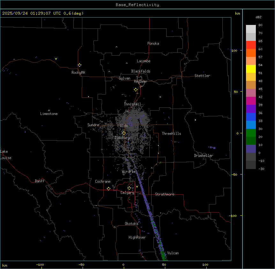Click the green echo patch near Vulcan

pyautogui.click(x=164, y=255)
